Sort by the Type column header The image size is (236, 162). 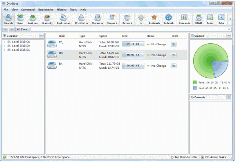(x=82, y=36)
